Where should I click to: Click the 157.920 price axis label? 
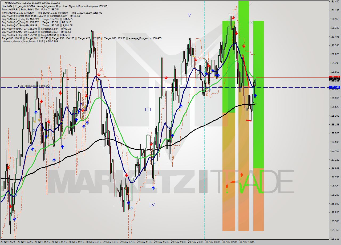(x=335, y=133)
